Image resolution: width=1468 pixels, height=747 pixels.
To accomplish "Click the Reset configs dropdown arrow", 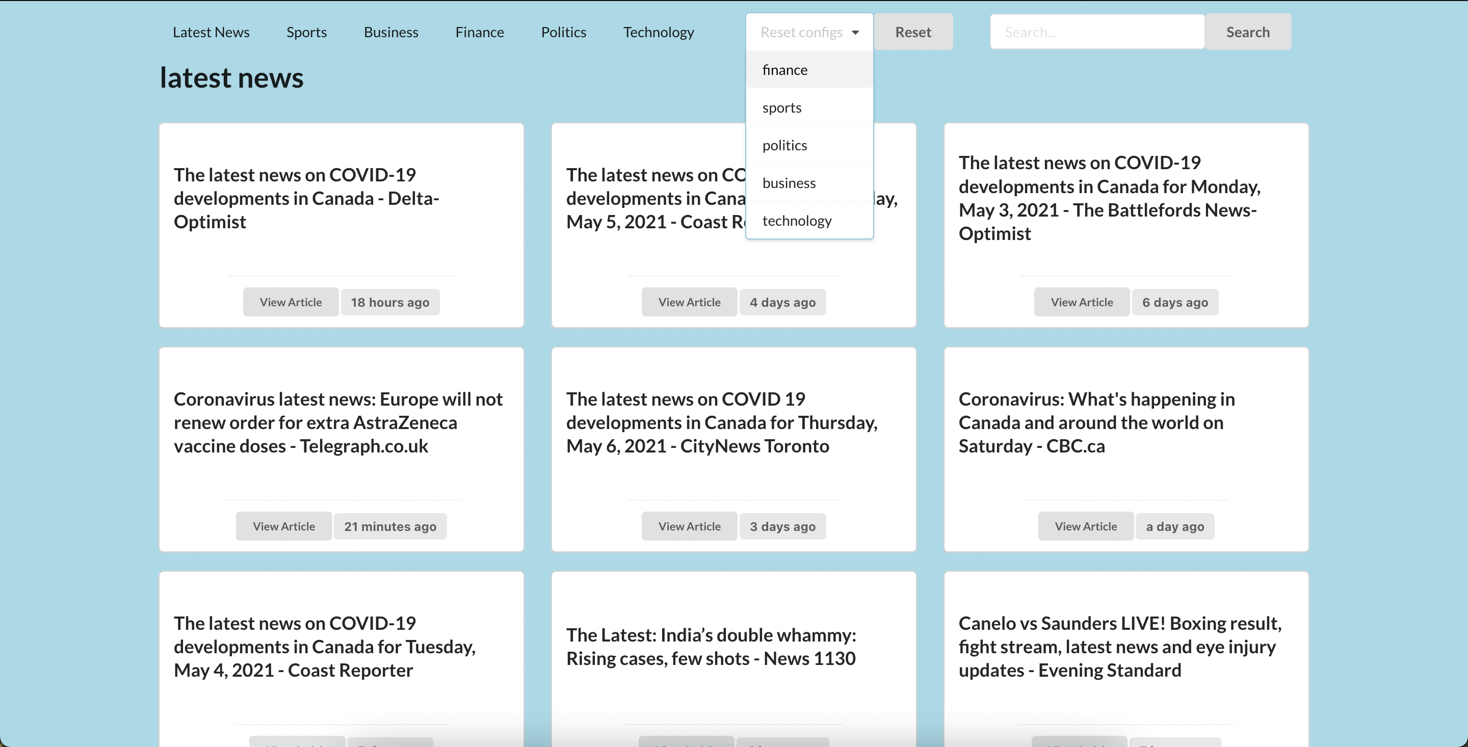I will (855, 33).
